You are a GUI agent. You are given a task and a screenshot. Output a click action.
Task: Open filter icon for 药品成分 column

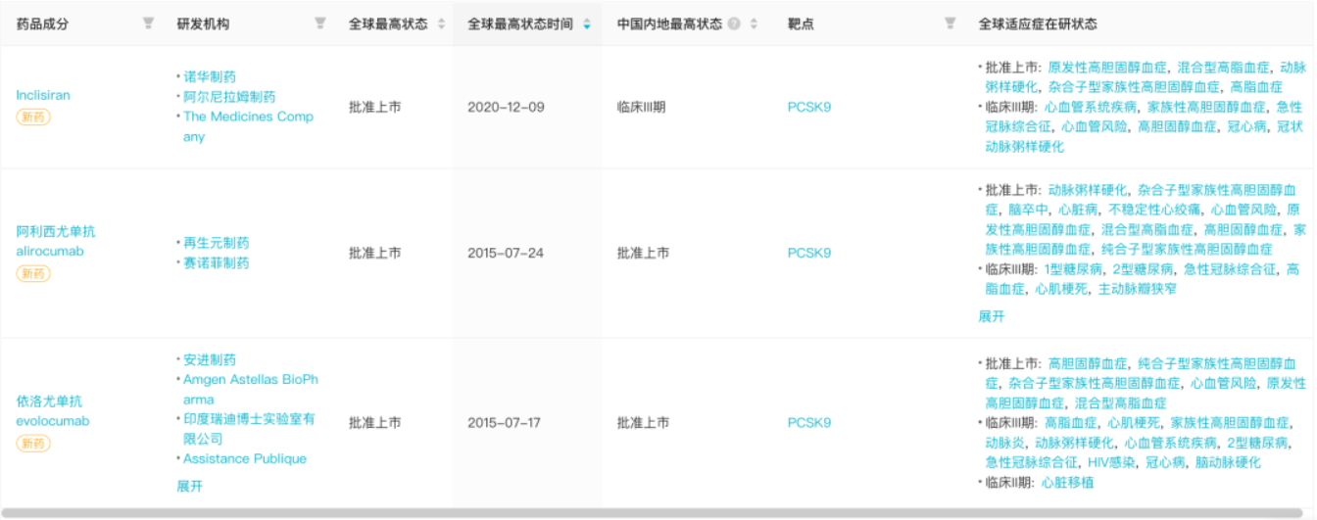pos(148,24)
